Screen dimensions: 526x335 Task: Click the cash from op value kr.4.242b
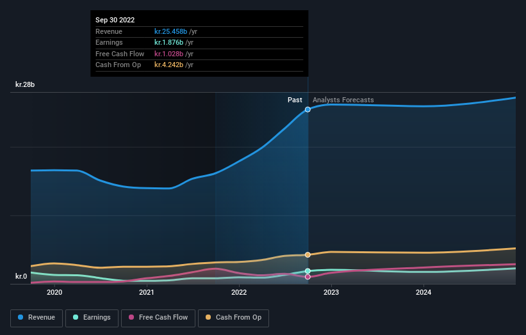[168, 65]
